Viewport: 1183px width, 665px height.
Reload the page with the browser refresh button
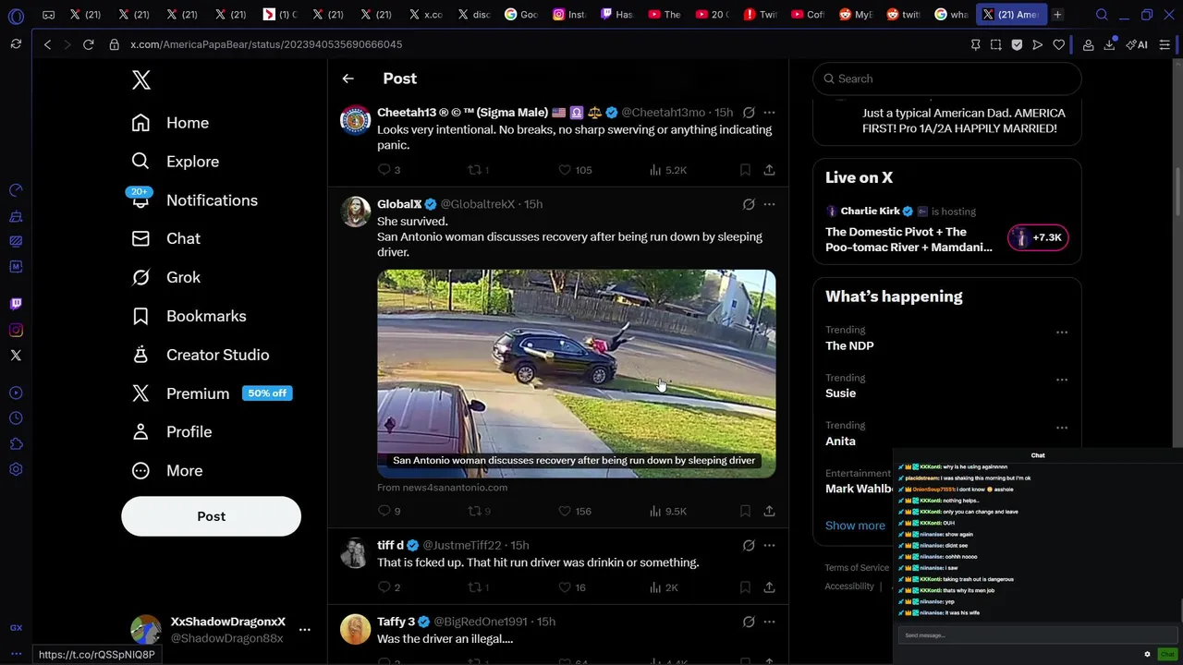88,44
